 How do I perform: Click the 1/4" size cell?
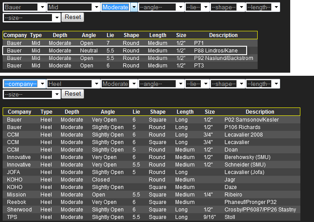pos(208,195)
